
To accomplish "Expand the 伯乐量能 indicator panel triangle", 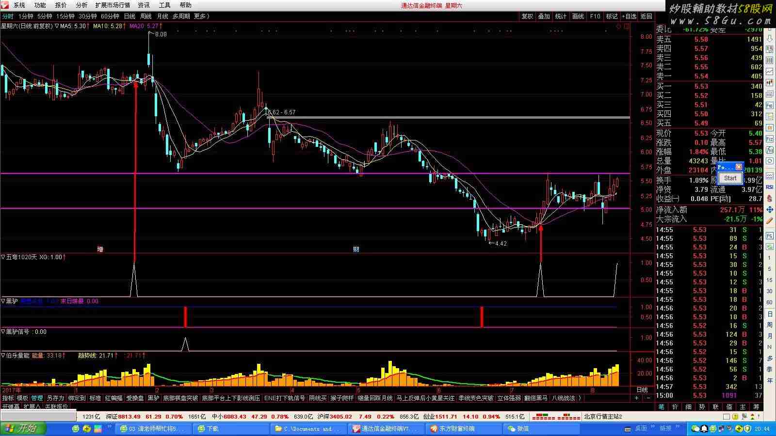I will [x=3, y=356].
